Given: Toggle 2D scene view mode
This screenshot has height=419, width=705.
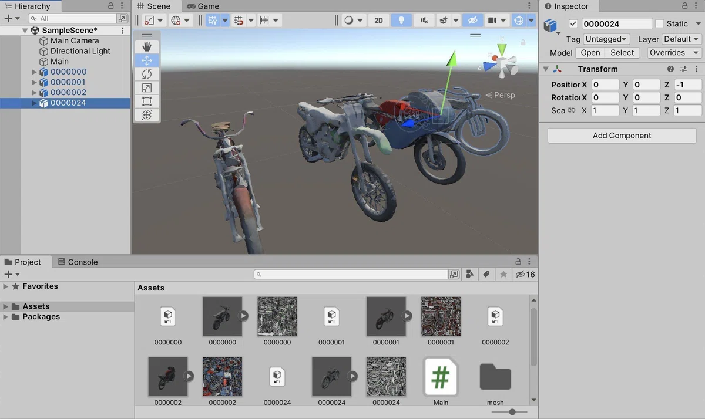Looking at the screenshot, I should click(x=379, y=21).
